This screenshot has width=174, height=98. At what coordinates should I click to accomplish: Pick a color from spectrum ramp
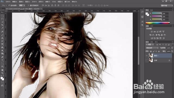(158, 23)
